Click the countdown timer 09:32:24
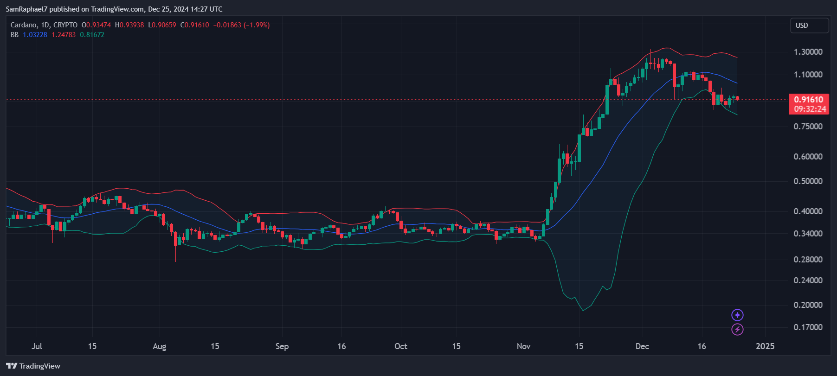Viewport: 837px width, 376px height. [x=810, y=109]
